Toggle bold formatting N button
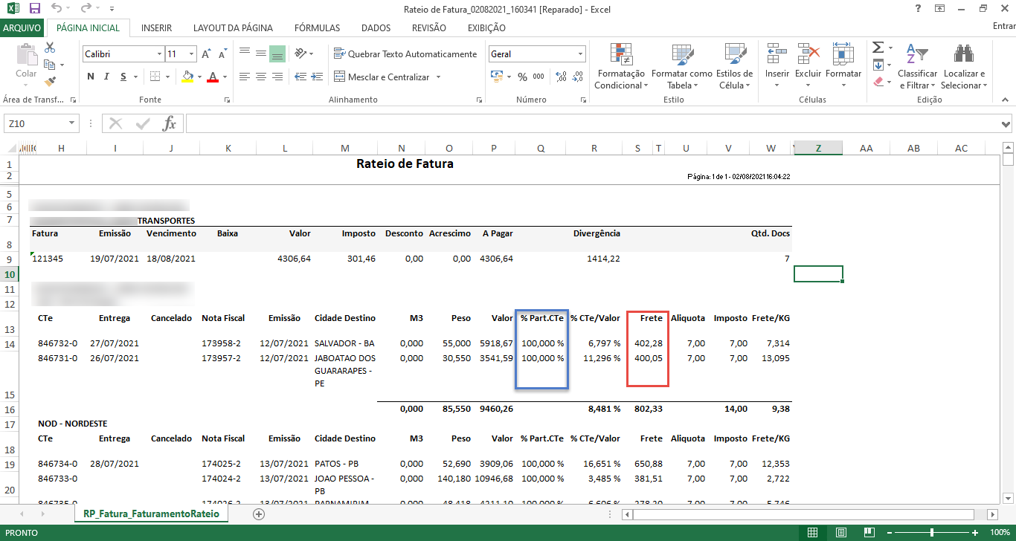Screen dimensions: 1016x541 (91, 77)
